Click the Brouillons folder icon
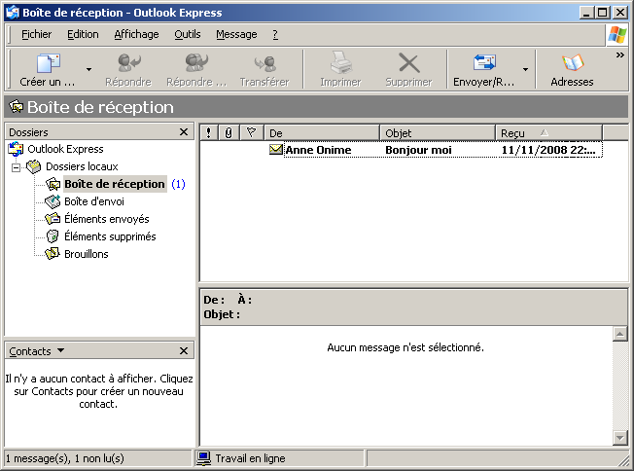This screenshot has height=471, width=634. tap(53, 254)
